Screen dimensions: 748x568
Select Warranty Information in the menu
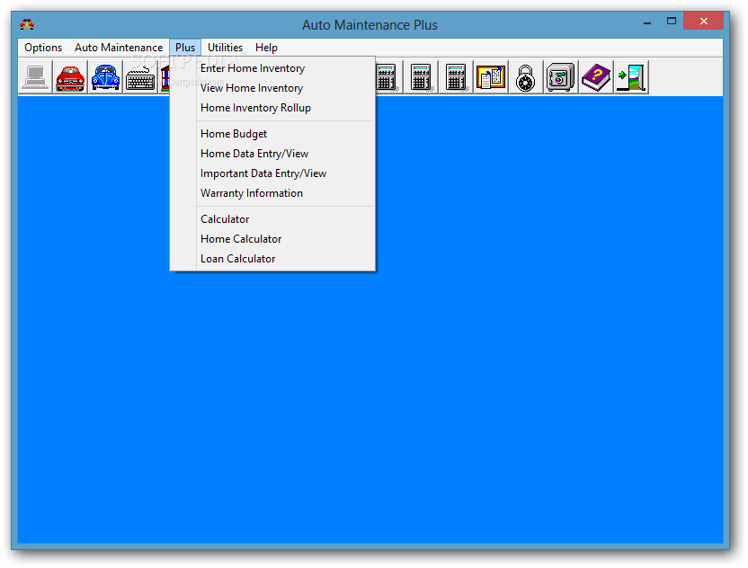[x=272, y=193]
